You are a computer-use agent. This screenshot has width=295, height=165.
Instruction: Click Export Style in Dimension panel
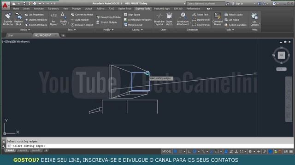(x=201, y=25)
